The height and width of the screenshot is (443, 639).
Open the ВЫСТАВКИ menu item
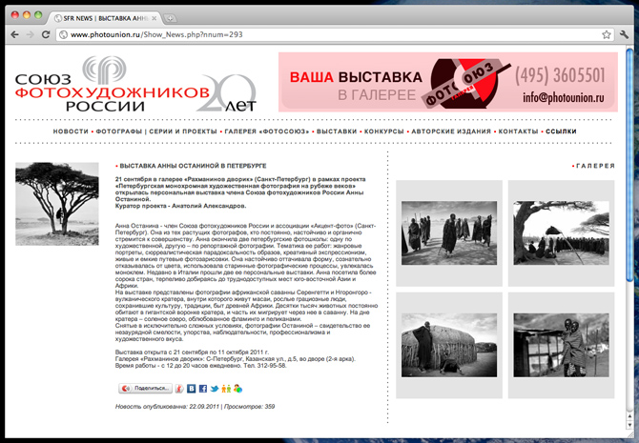pyautogui.click(x=337, y=131)
